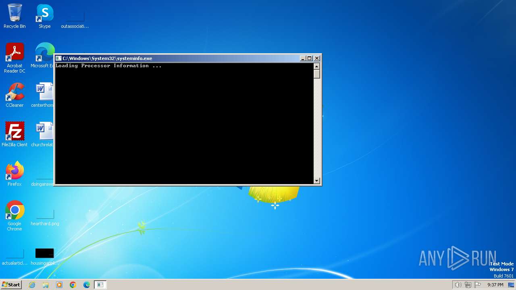Click the console scrollbar up arrow
The width and height of the screenshot is (516, 290).
tap(317, 66)
